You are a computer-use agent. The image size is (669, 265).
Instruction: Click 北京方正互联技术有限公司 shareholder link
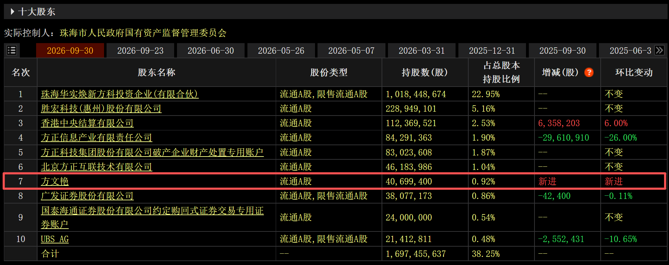(x=97, y=167)
